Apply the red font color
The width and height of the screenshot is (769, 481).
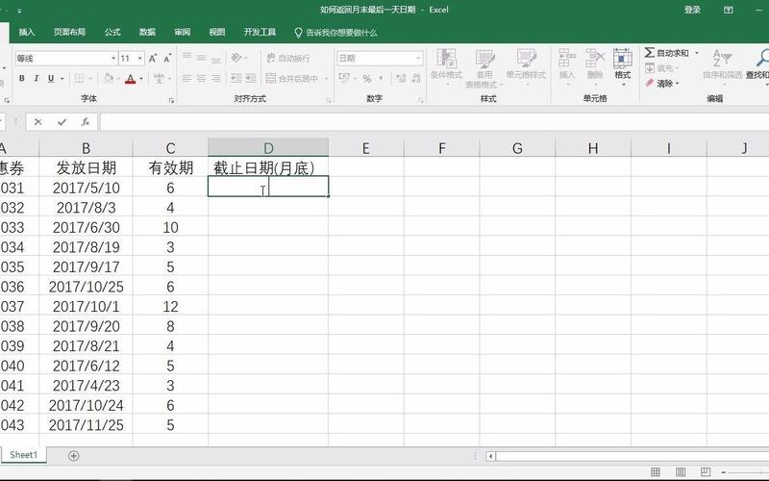tap(130, 79)
